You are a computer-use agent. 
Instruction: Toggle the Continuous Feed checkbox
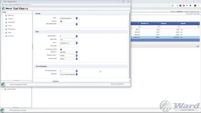pyautogui.click(x=61, y=50)
